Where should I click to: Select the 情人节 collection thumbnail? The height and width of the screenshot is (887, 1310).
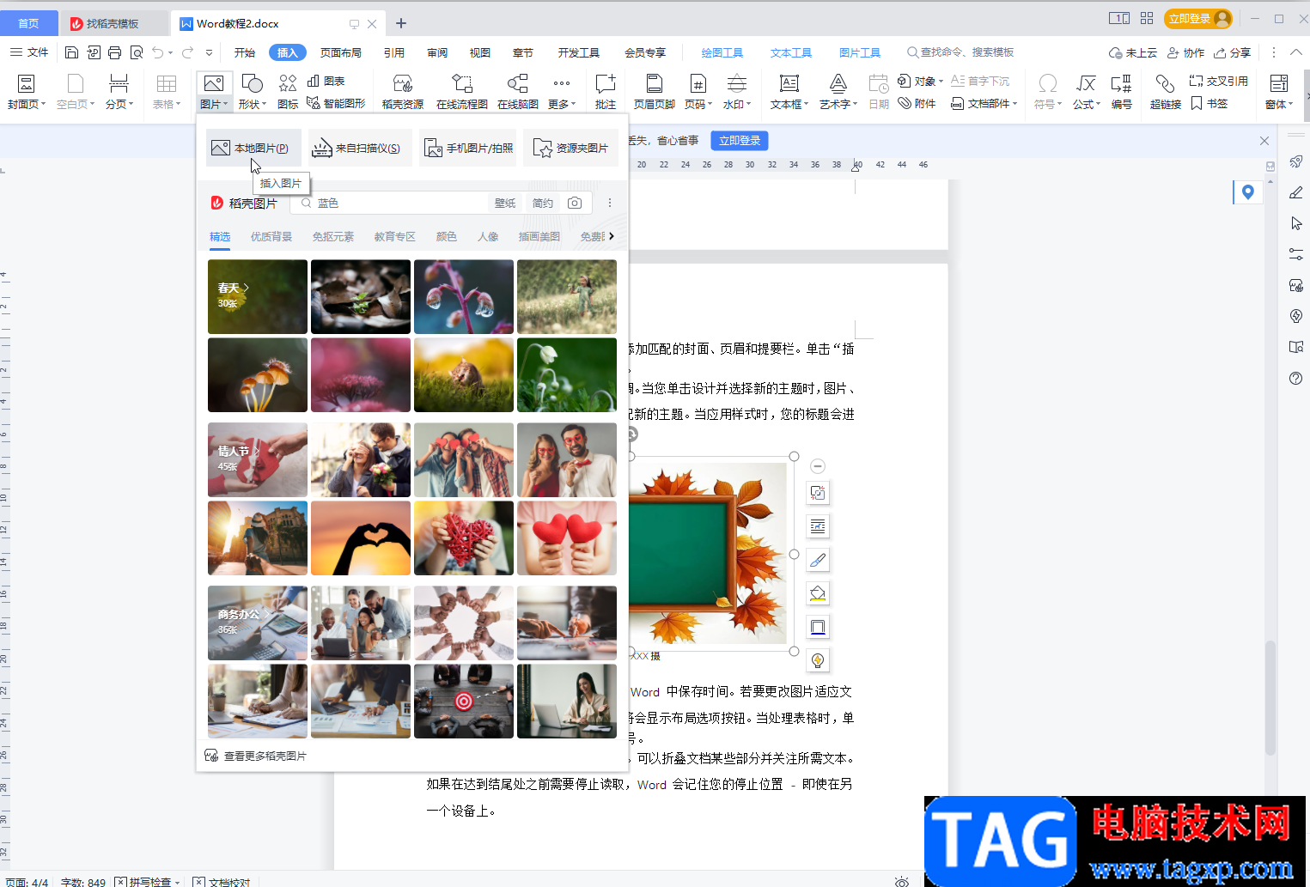point(258,459)
